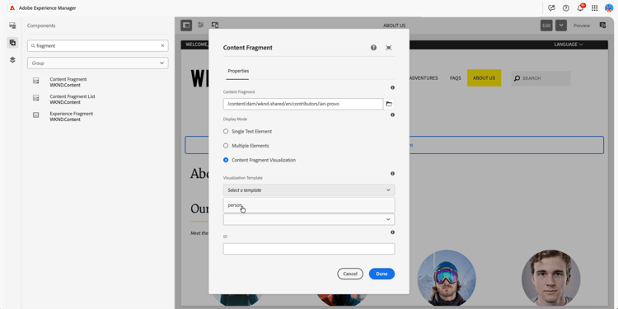618x309 pixels.
Task: Open the Select a template dropdown
Action: tap(309, 190)
